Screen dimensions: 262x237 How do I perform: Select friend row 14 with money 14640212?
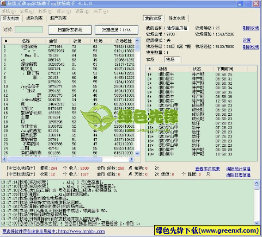click(69, 104)
